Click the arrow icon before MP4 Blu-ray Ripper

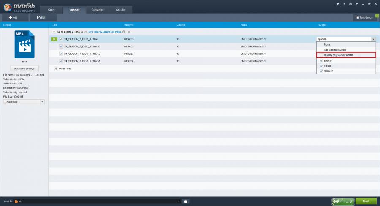[86, 32]
